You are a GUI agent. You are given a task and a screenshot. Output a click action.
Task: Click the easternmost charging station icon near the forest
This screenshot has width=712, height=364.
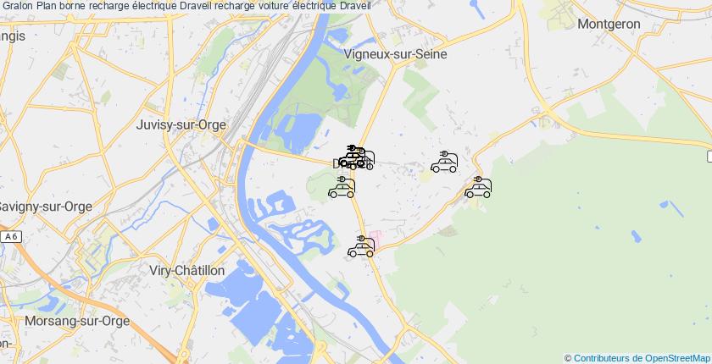tap(478, 187)
